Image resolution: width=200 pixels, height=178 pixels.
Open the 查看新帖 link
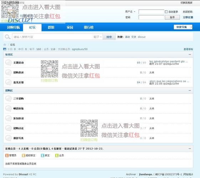pyautogui.click(x=188, y=49)
